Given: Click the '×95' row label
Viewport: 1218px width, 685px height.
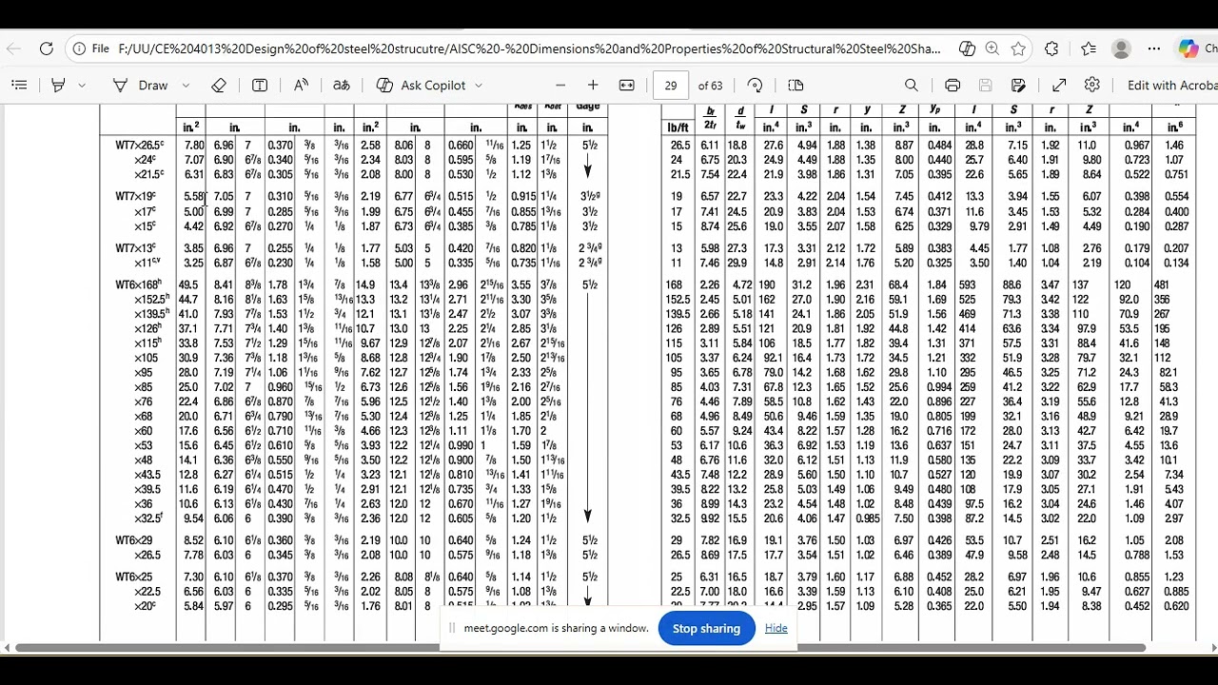Looking at the screenshot, I should tap(144, 372).
